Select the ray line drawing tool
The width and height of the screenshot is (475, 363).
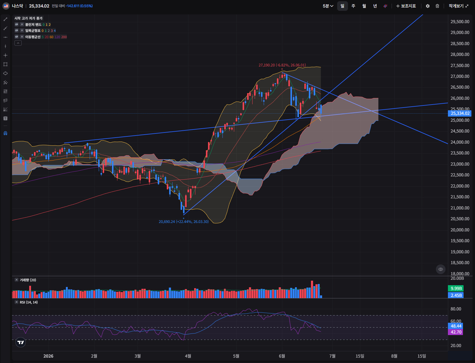tap(5, 28)
